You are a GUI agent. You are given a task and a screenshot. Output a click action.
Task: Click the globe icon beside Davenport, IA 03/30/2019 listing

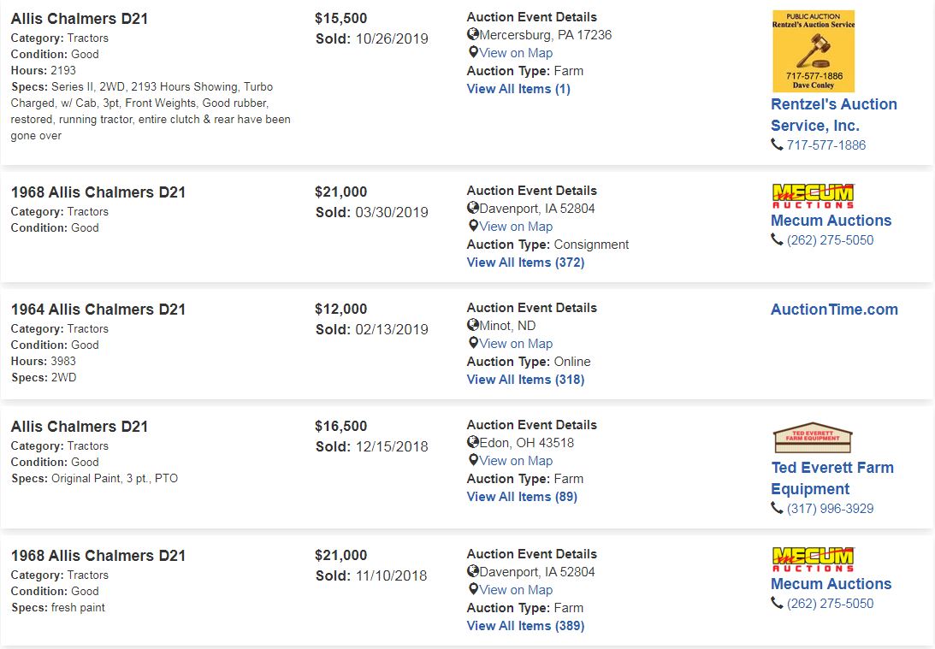(473, 208)
